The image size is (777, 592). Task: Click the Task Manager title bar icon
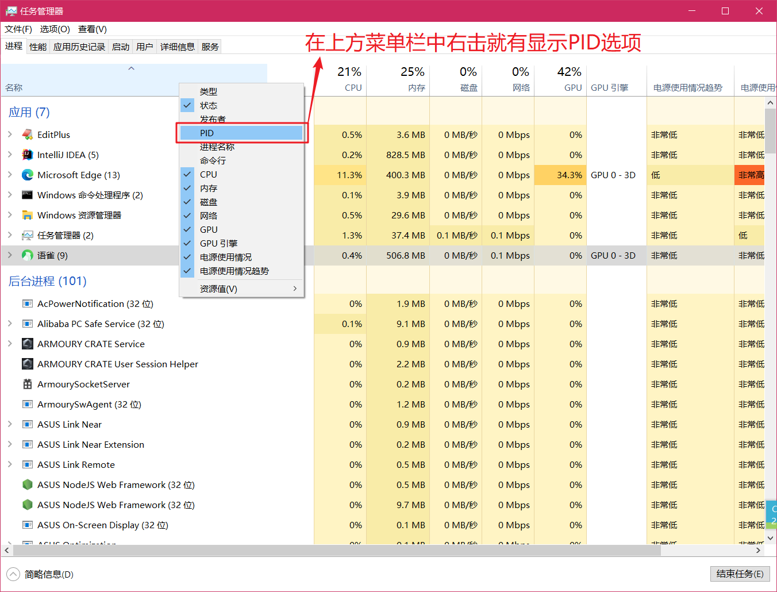(x=11, y=11)
